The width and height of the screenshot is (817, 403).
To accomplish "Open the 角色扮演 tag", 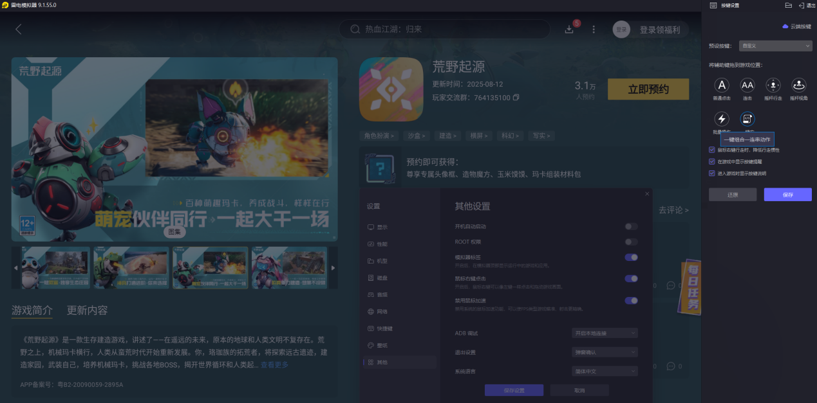I will pos(379,136).
